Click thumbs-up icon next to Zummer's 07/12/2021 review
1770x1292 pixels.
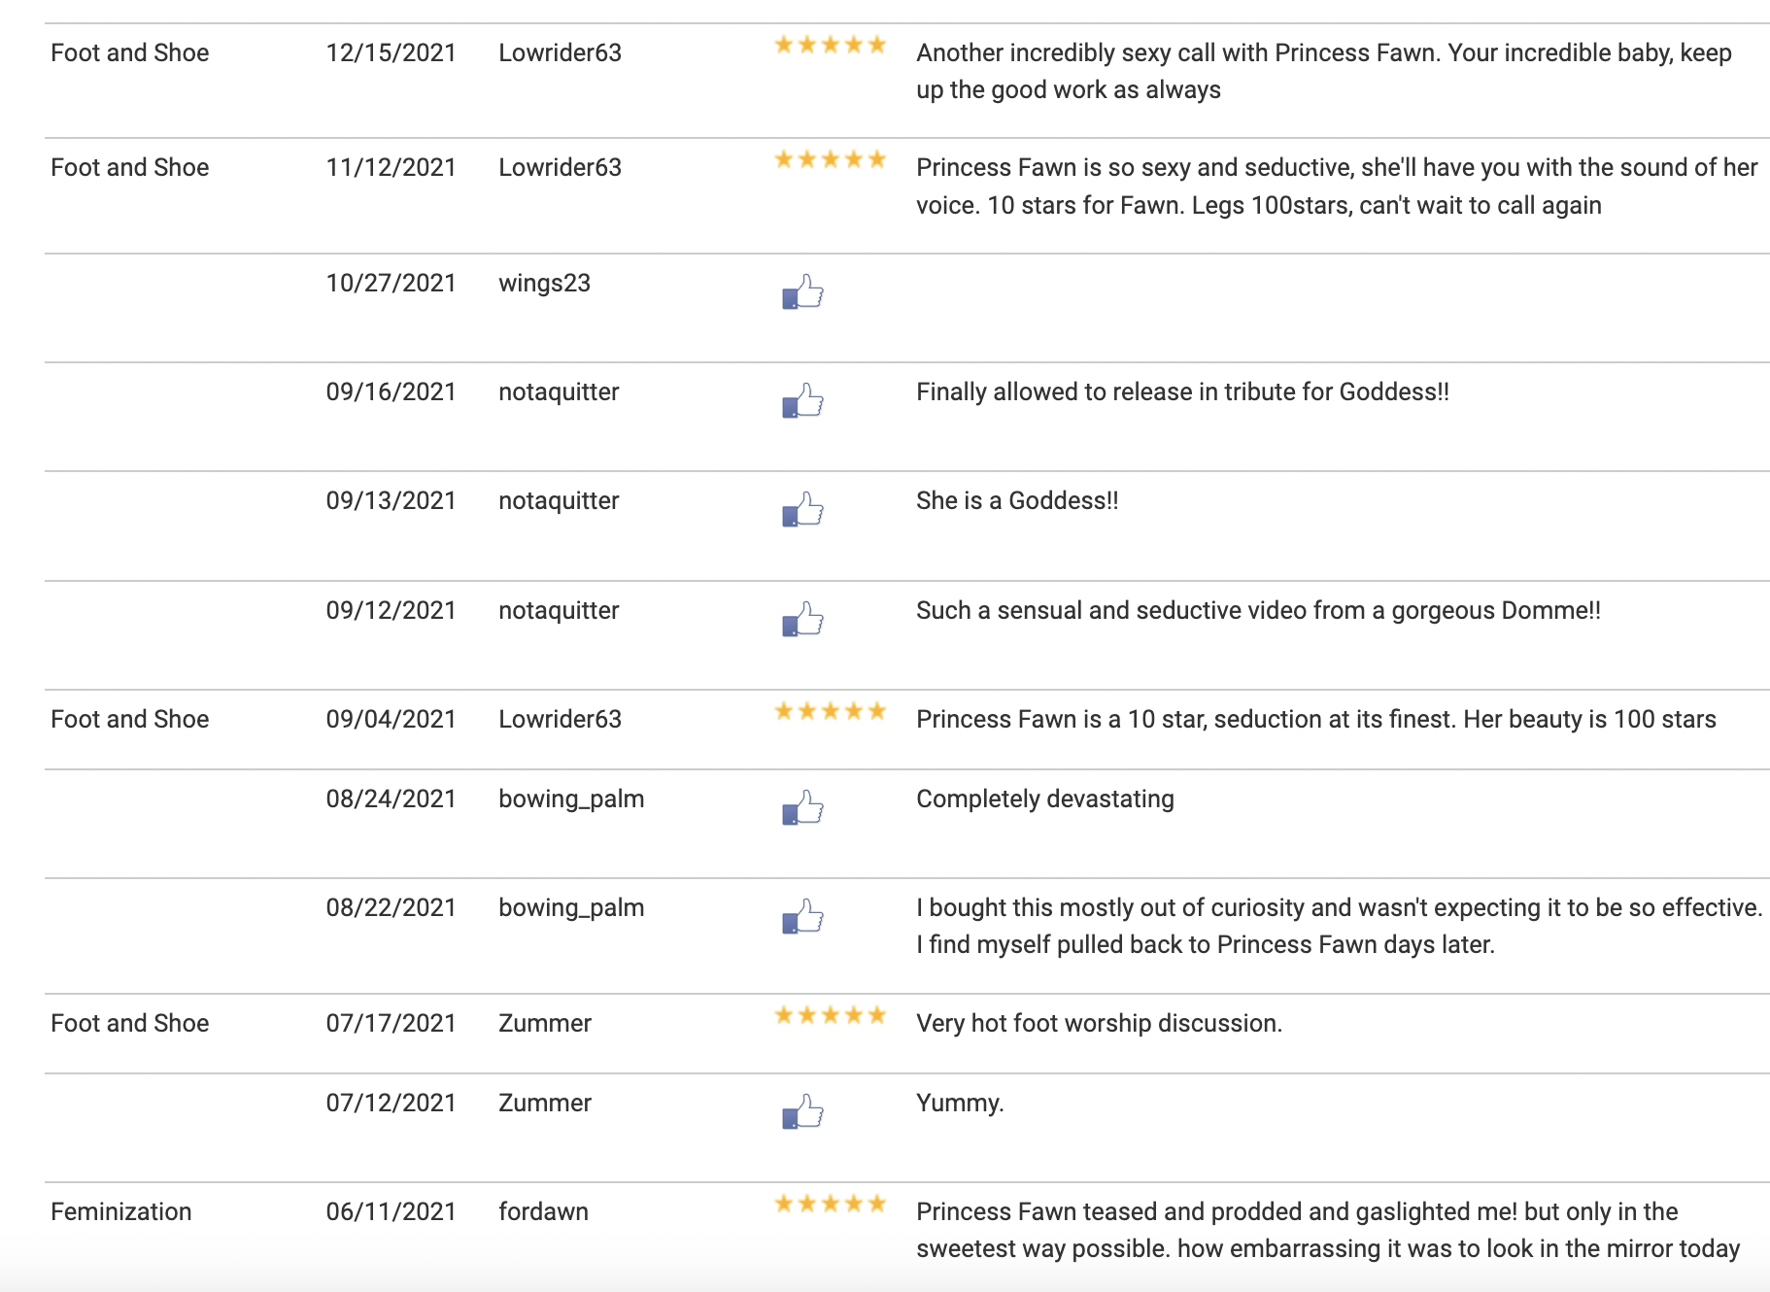pyautogui.click(x=802, y=1111)
